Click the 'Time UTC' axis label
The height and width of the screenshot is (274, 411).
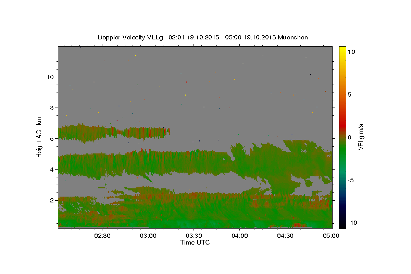(x=195, y=242)
